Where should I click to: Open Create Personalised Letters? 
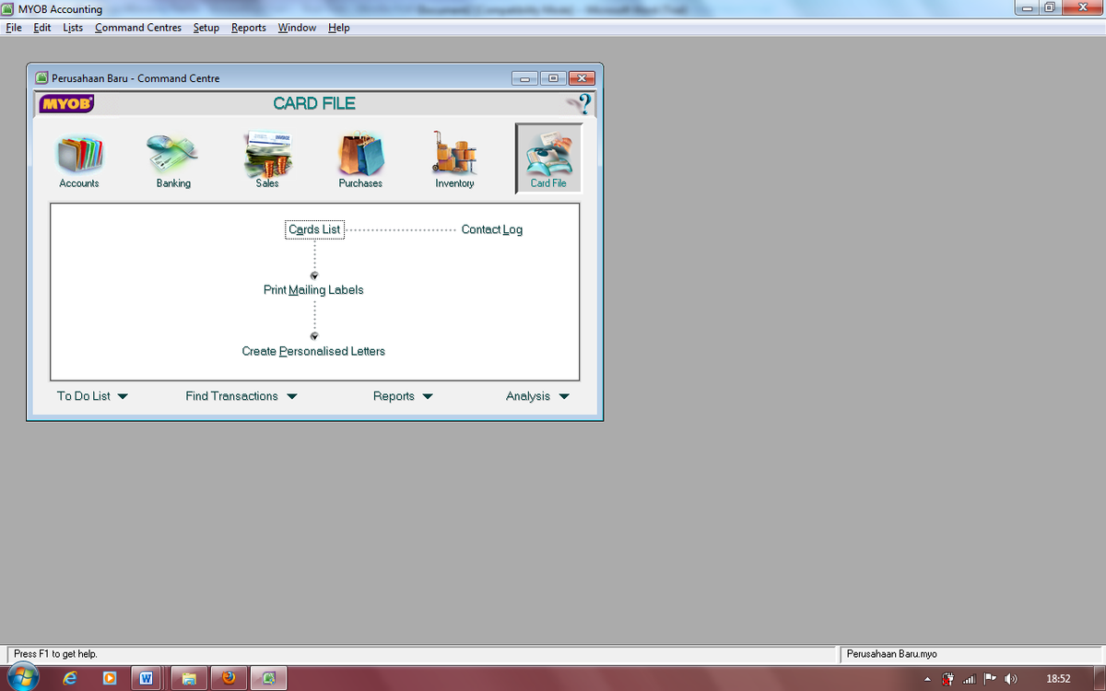[x=313, y=351]
